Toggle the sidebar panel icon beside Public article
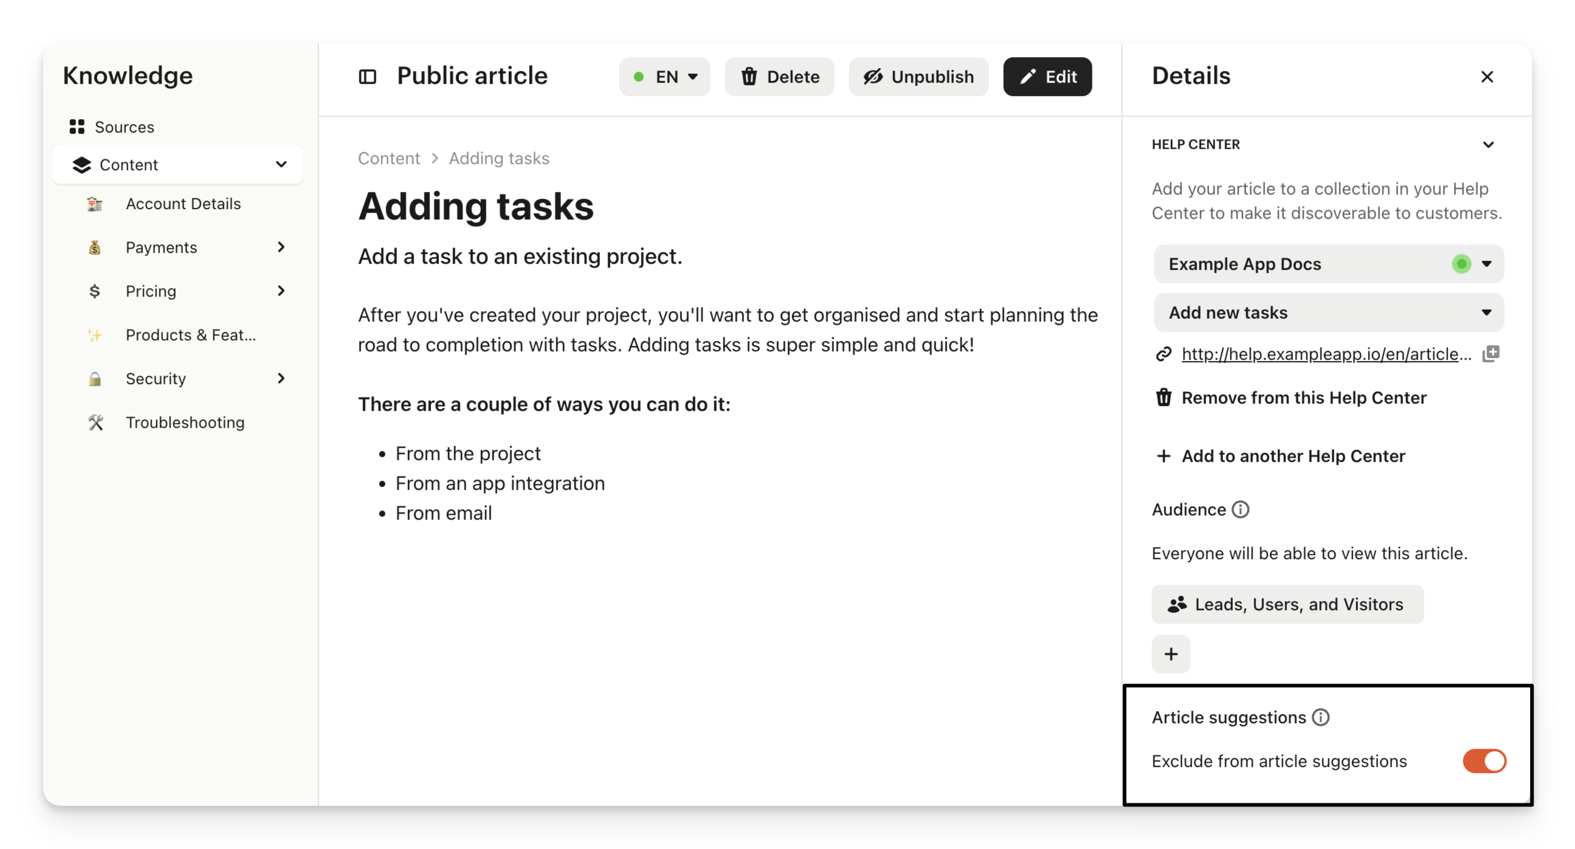 (367, 77)
